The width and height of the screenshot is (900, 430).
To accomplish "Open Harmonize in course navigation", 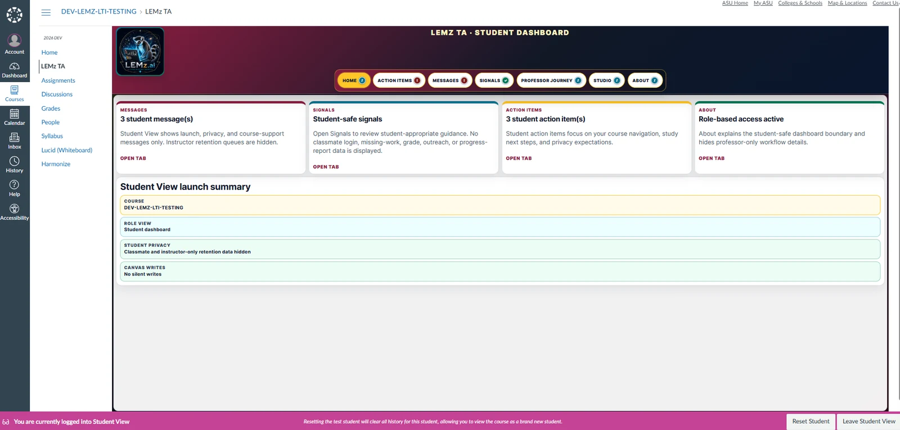I will click(x=56, y=164).
